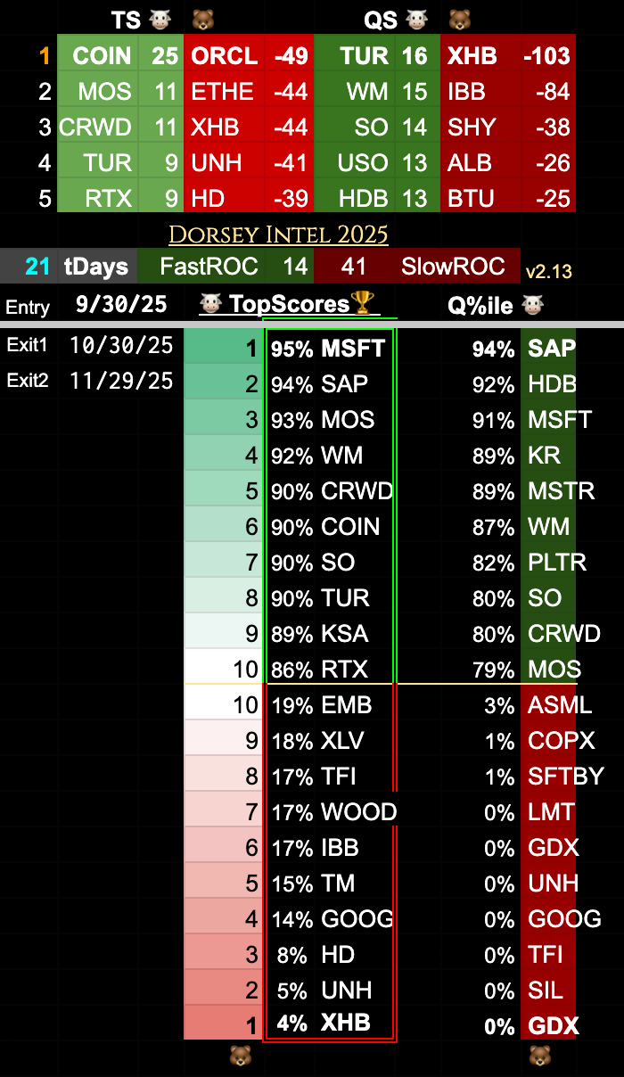This screenshot has width=624, height=1077.
Task: Select 18% XLV in TopScores
Action: click(318, 741)
